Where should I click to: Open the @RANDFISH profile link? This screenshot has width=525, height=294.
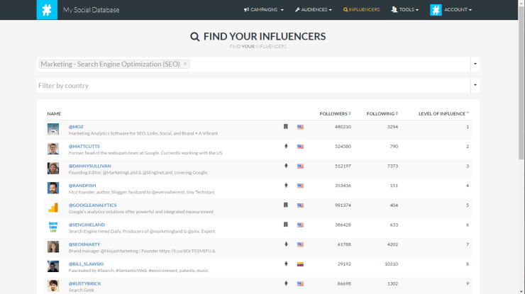[82, 186]
